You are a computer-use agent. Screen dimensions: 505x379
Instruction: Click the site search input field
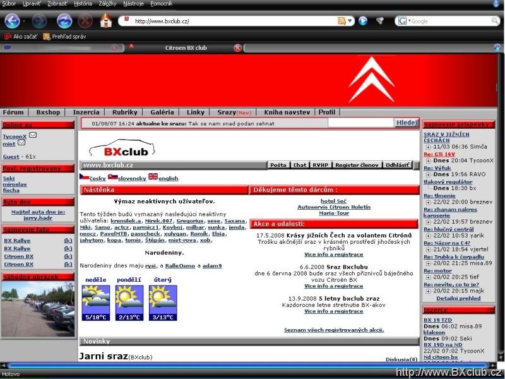tap(360, 123)
